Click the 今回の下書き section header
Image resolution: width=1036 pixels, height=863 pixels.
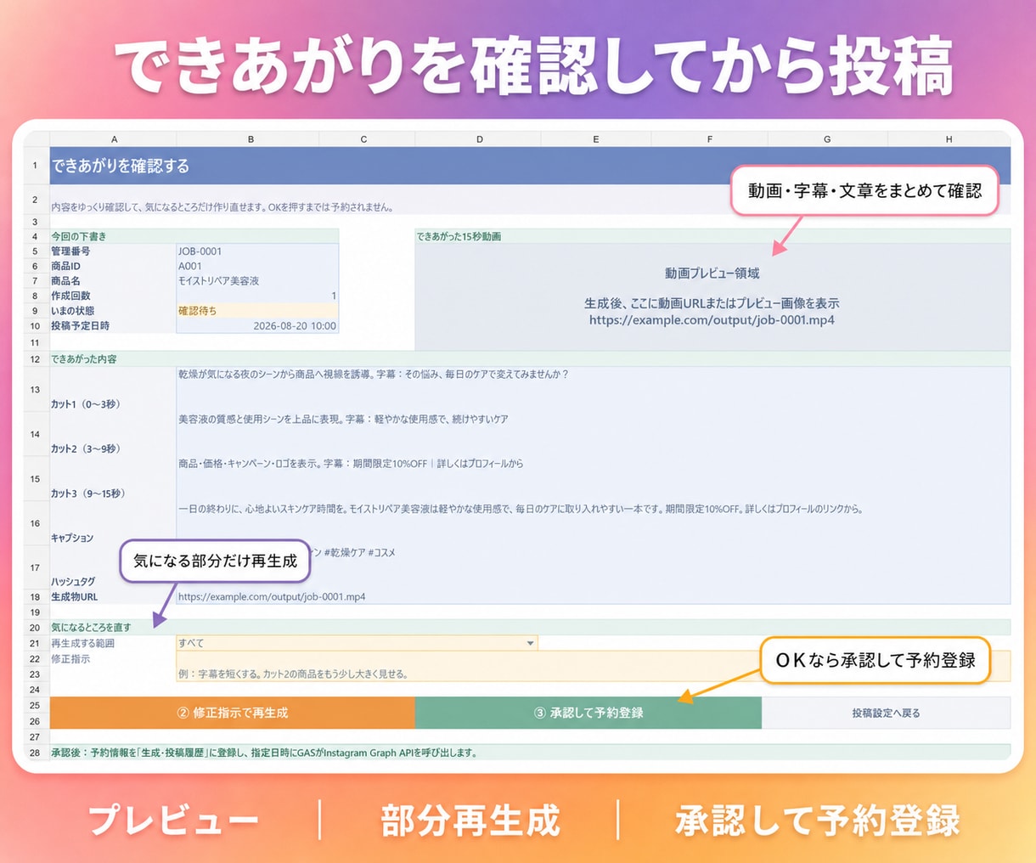pos(194,236)
